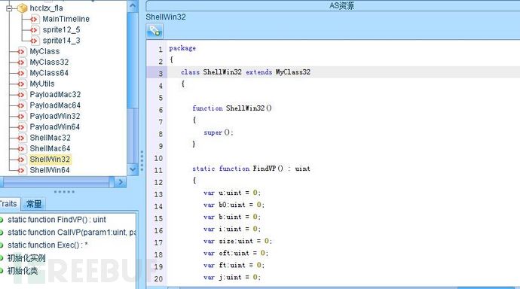
Task: Switch to the 常量 tab
Action: click(x=33, y=204)
